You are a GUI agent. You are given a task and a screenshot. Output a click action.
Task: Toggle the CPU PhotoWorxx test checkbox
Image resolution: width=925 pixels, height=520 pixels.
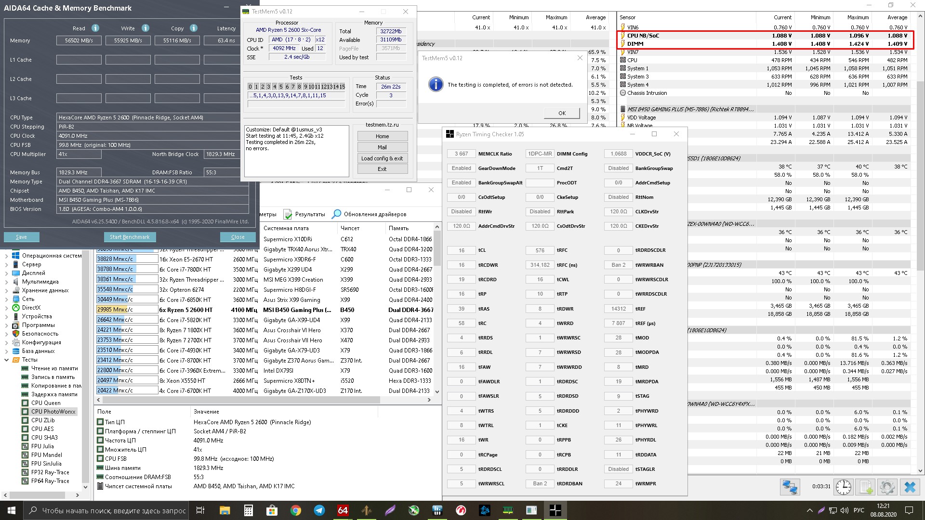click(x=25, y=412)
